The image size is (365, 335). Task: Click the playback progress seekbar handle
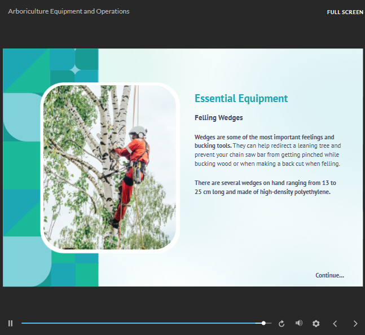coord(263,323)
